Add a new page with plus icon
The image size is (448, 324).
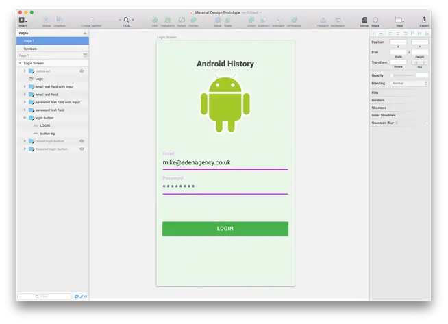point(85,33)
